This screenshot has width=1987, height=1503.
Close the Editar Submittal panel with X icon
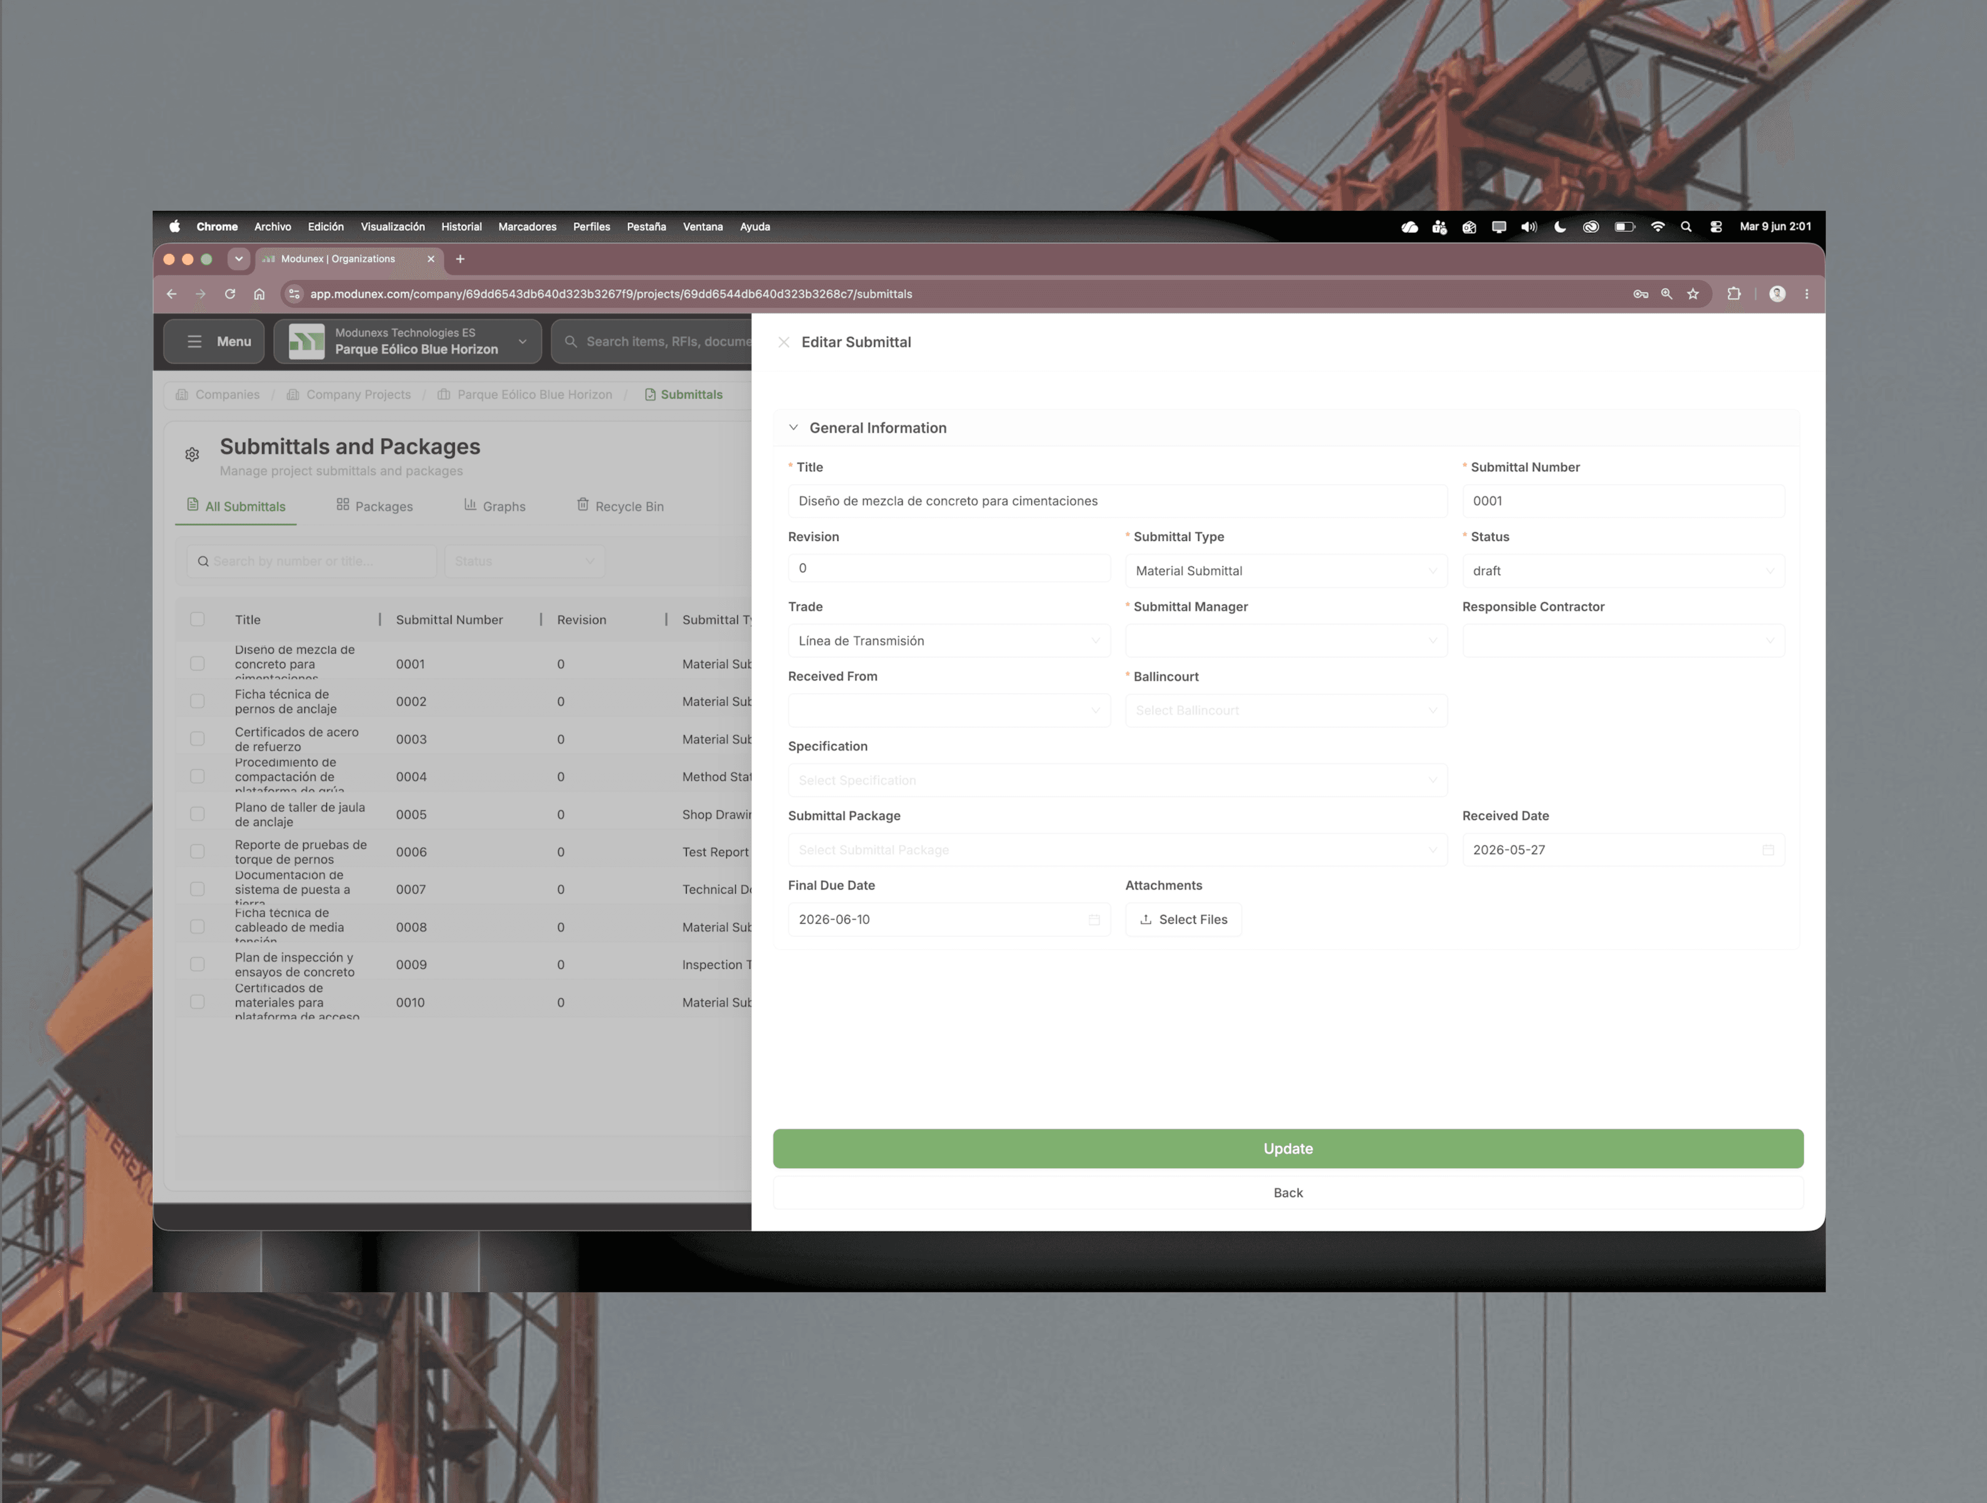click(783, 343)
